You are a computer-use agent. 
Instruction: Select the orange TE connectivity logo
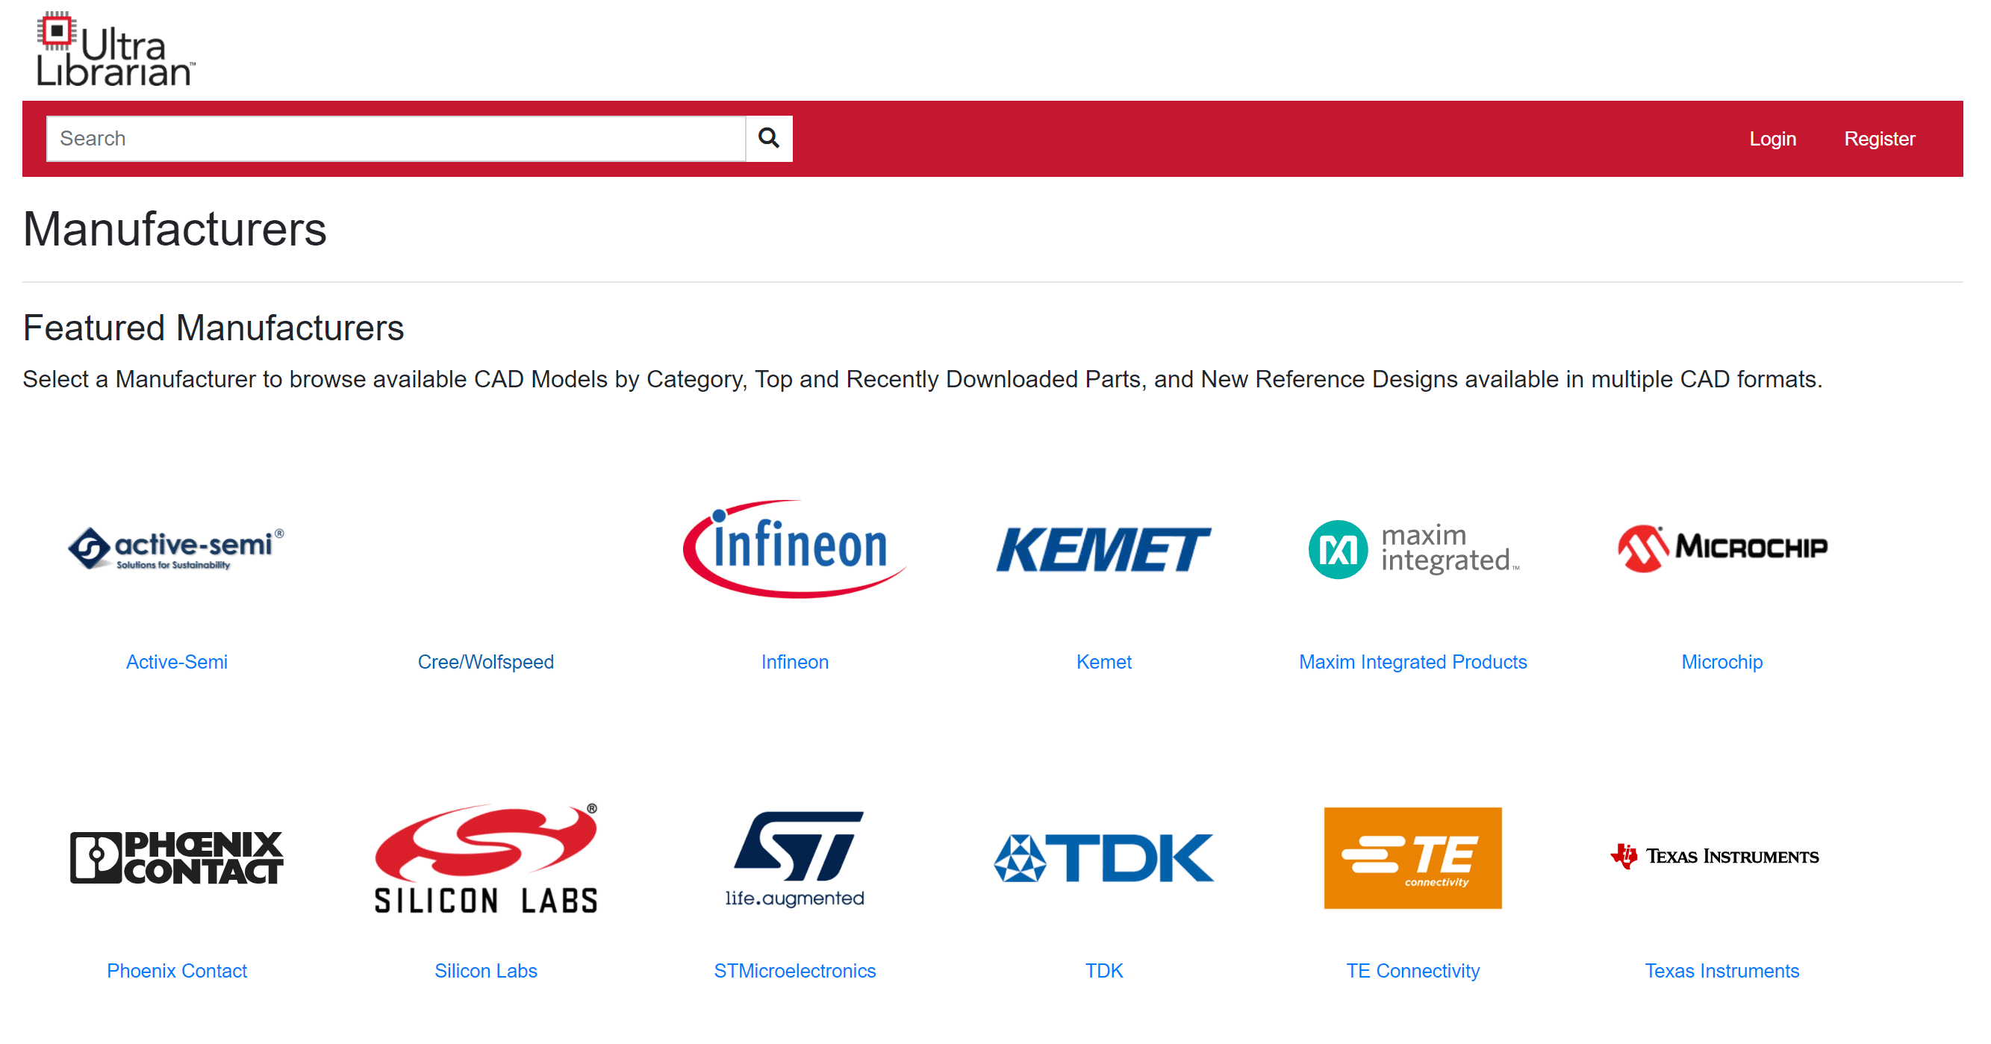click(1413, 857)
